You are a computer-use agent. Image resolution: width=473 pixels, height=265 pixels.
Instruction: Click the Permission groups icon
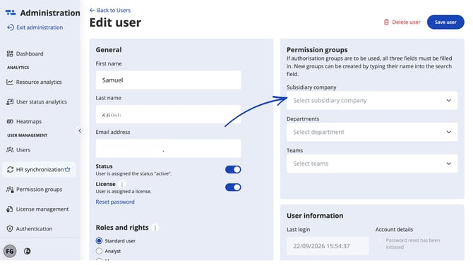[x=10, y=190]
